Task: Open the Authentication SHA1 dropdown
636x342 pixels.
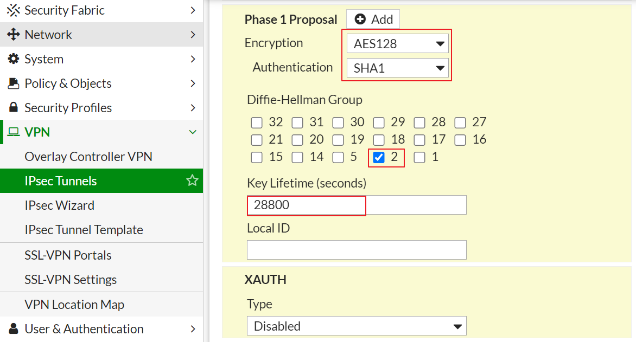Action: point(398,68)
